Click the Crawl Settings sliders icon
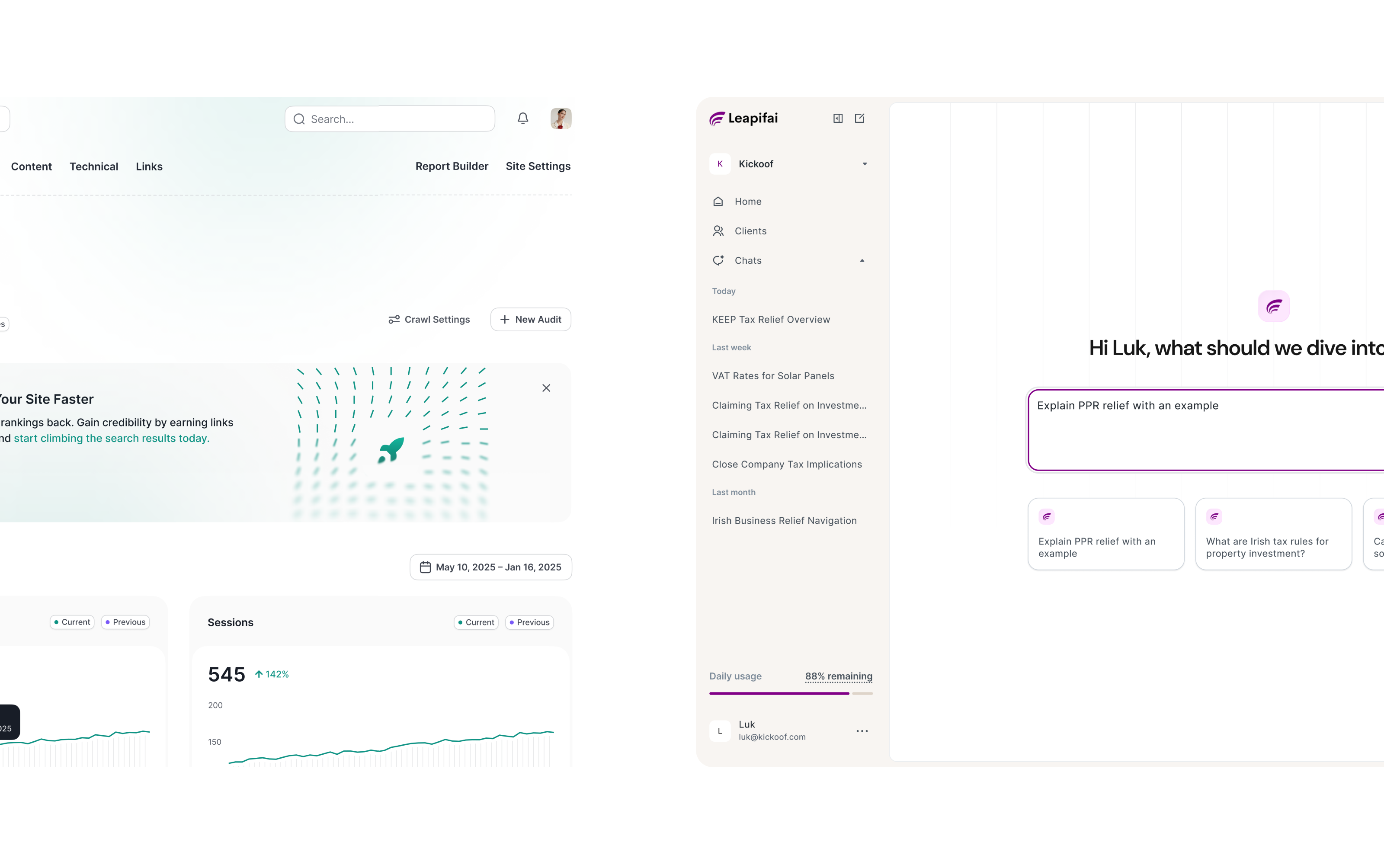Viewport: 1384px width, 865px height. click(x=394, y=319)
